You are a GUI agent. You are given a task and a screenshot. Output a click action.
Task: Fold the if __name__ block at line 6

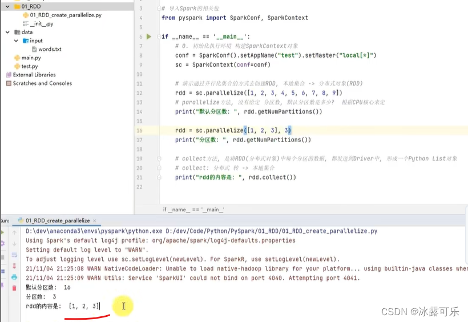coord(159,37)
